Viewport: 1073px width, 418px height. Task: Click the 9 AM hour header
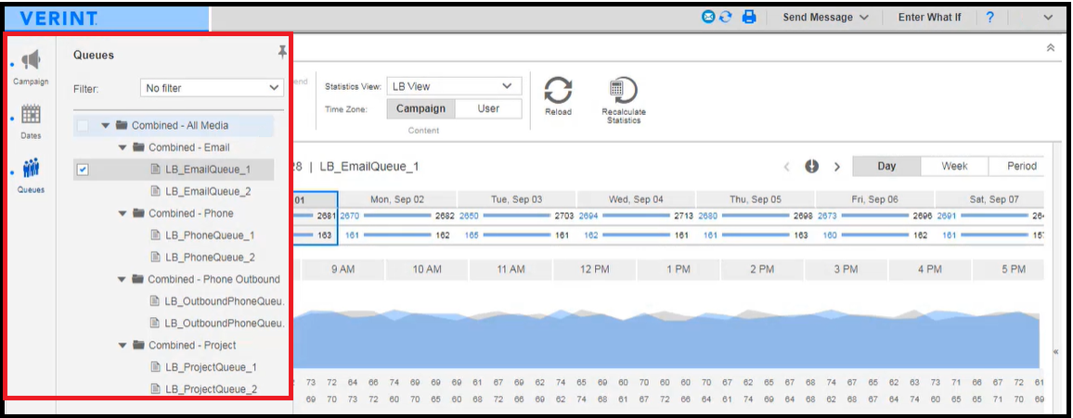tap(343, 270)
